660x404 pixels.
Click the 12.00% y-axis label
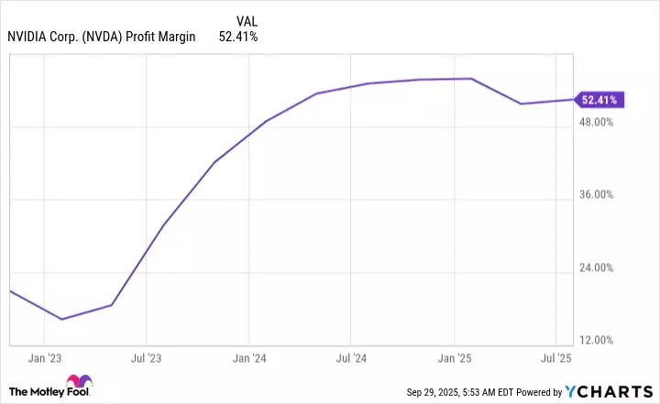click(x=604, y=340)
